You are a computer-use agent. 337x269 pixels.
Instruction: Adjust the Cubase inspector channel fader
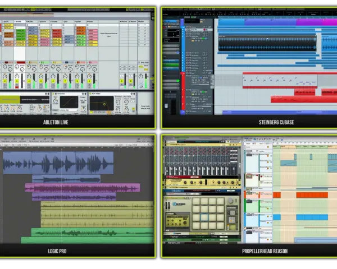click(x=166, y=105)
